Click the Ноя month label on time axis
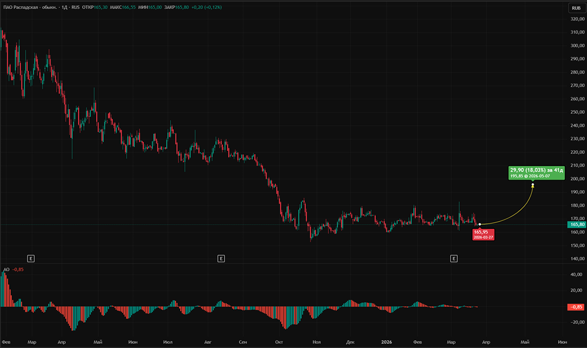587x348 pixels. point(317,342)
